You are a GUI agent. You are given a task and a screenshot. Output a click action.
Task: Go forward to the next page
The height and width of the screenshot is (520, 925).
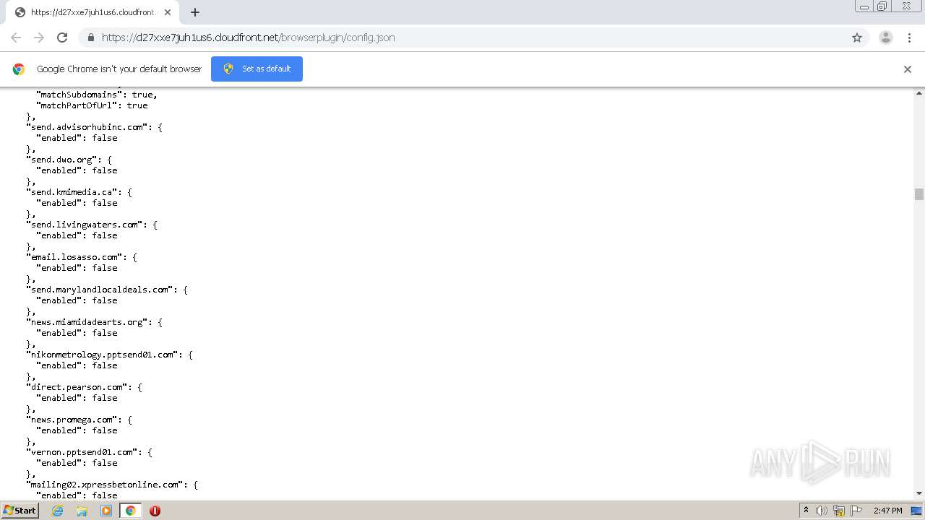point(39,38)
